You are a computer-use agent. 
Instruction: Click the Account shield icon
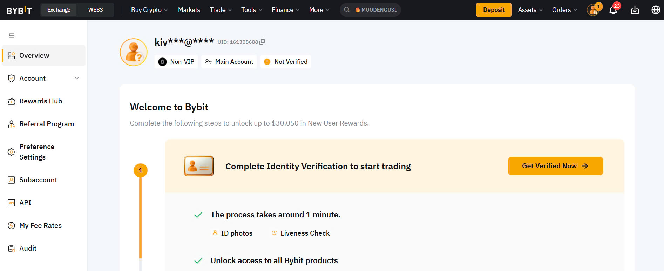(x=11, y=79)
